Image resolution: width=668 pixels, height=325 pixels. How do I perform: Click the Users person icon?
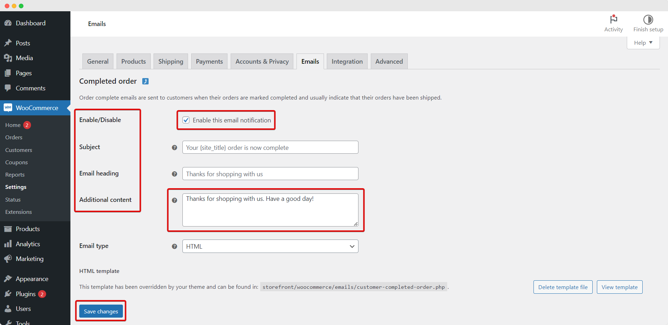[8, 309]
